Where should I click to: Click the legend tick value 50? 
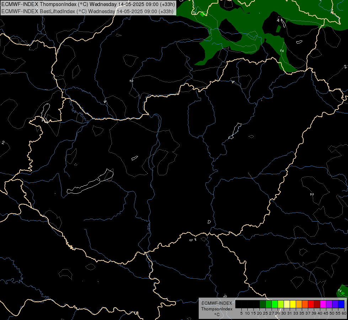click(332, 313)
